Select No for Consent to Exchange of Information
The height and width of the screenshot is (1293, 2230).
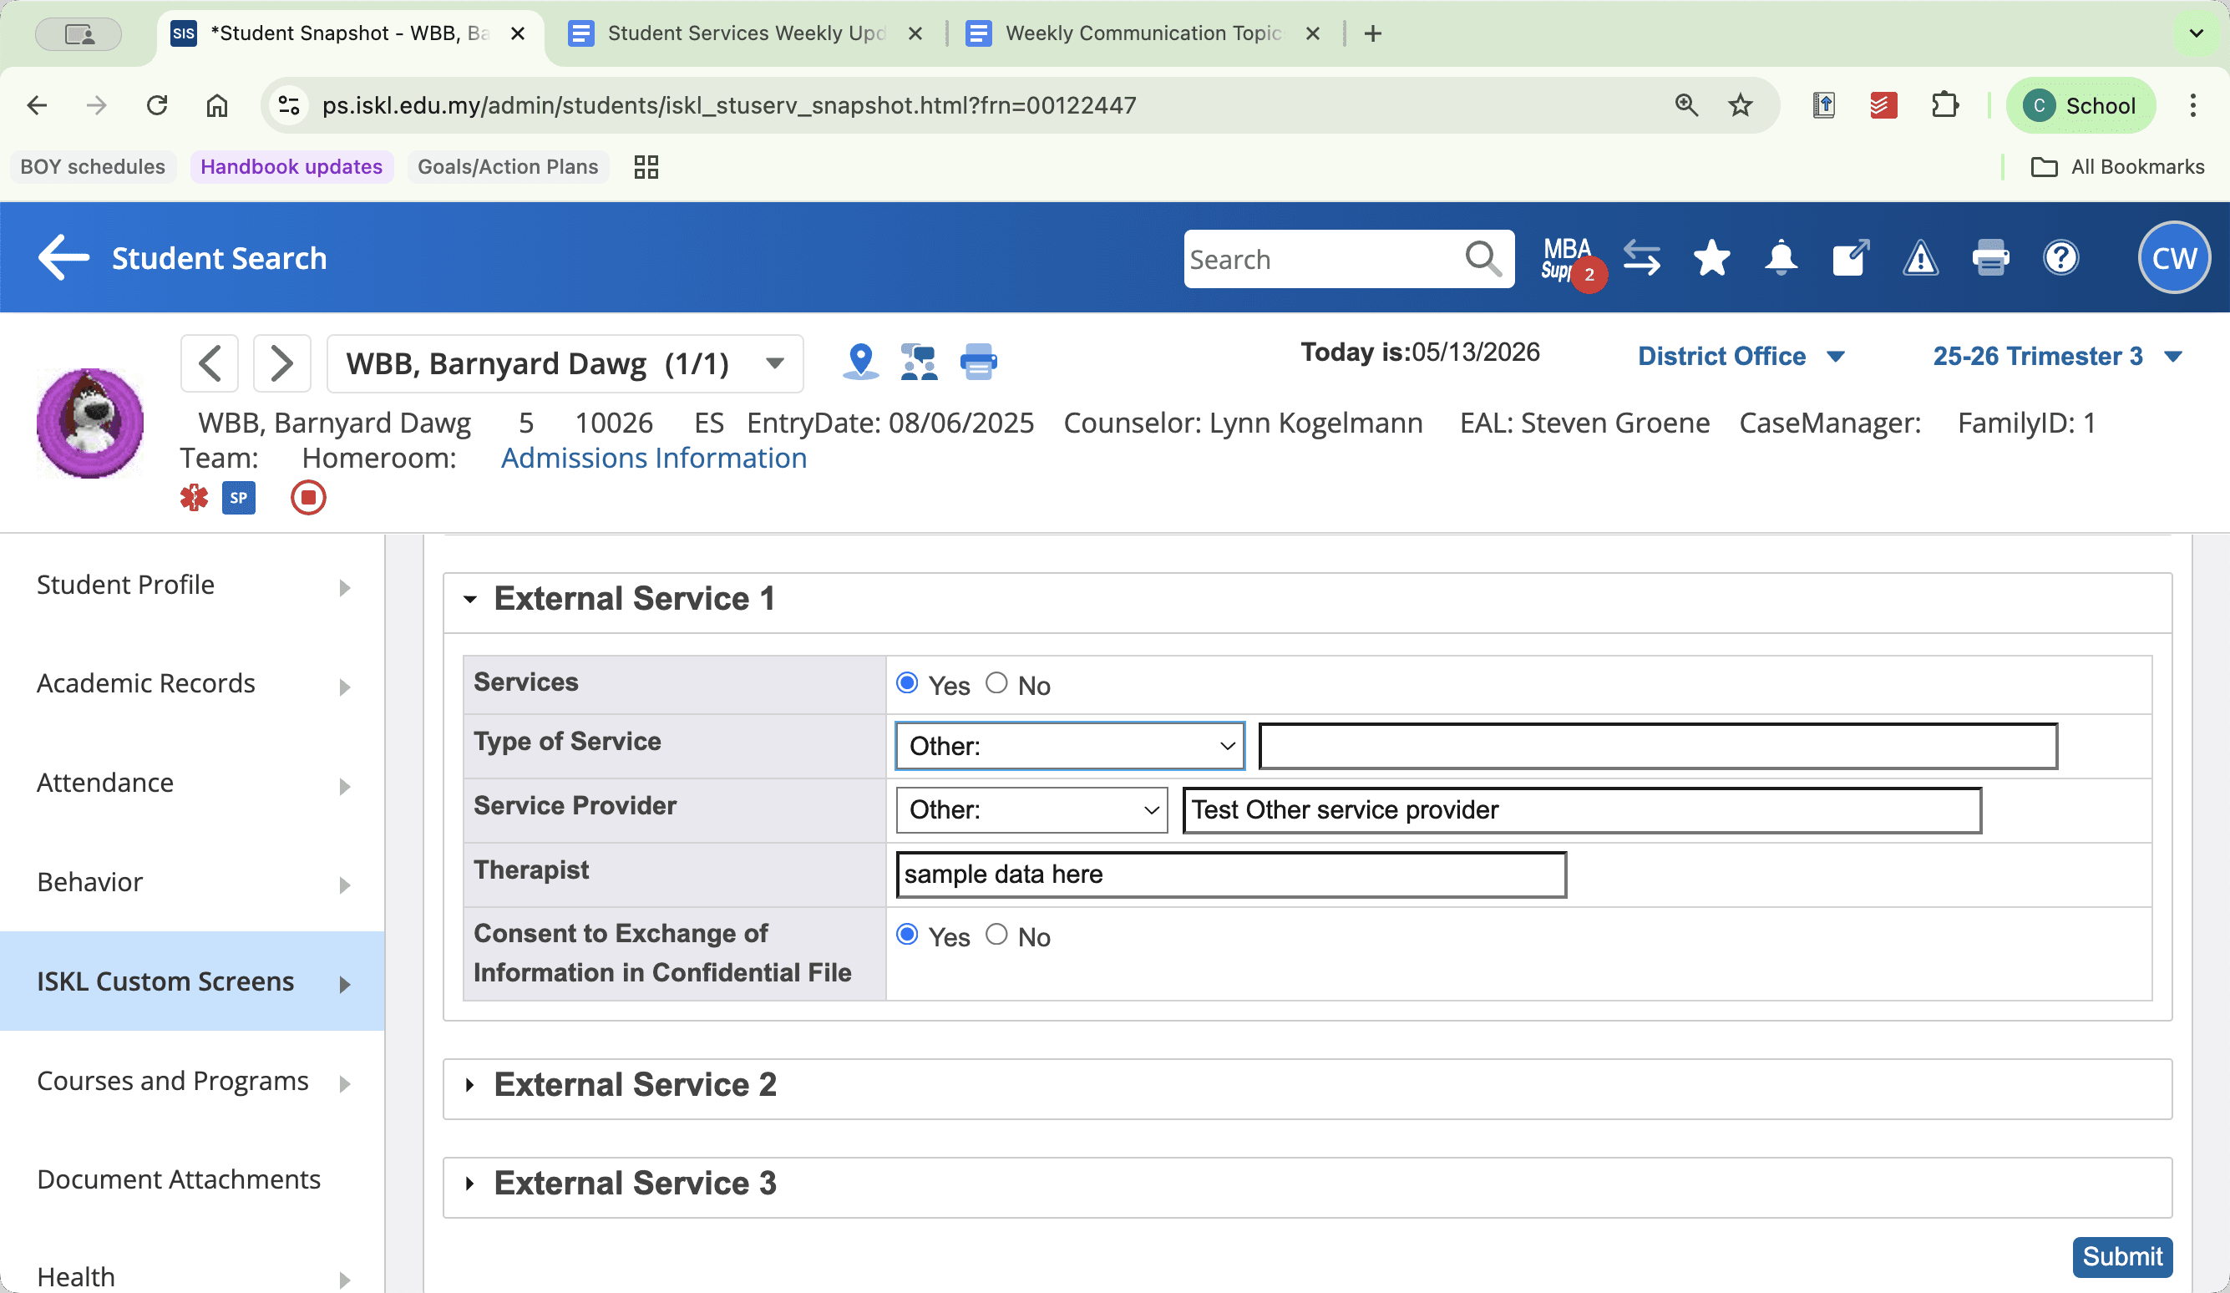(996, 935)
